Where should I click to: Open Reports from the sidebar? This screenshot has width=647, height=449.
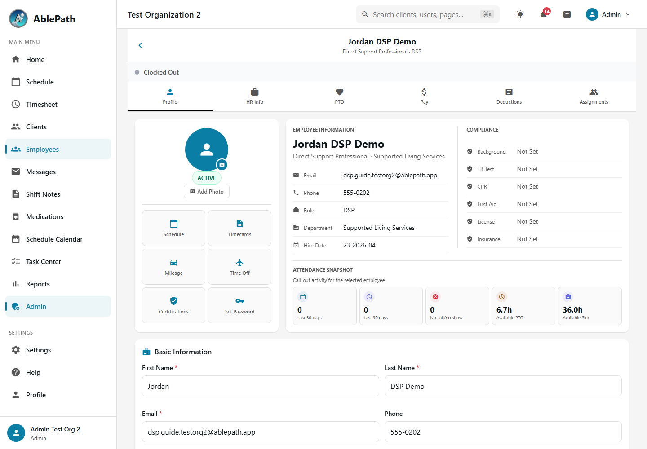tap(58, 284)
